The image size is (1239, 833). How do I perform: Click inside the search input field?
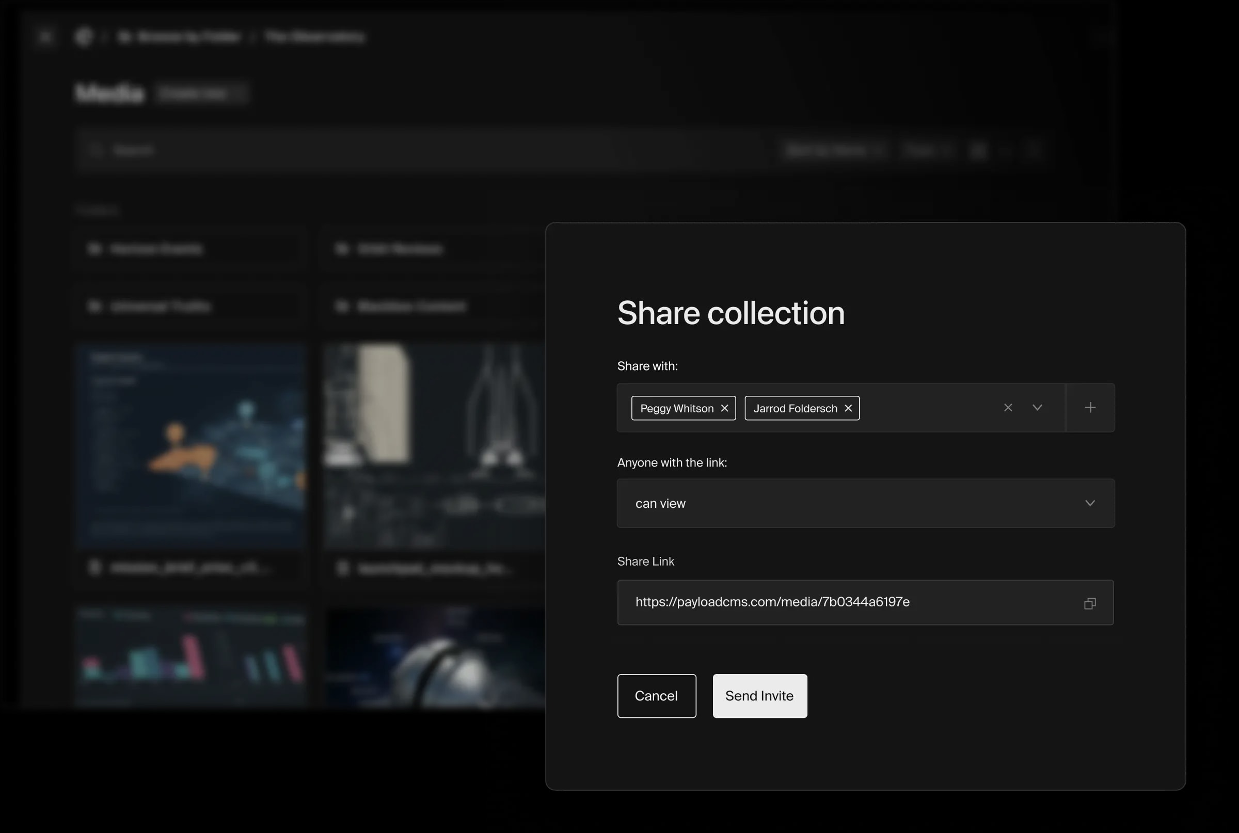point(319,150)
